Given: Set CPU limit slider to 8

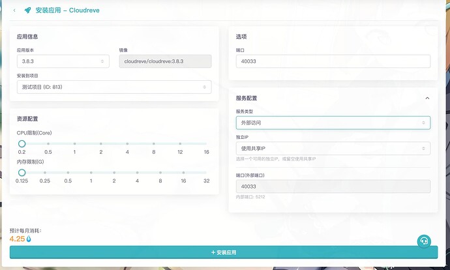Looking at the screenshot, I should coord(154,143).
